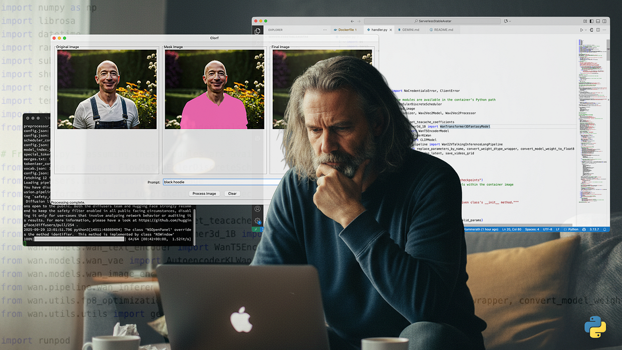Image resolution: width=622 pixels, height=350 pixels.
Task: Click Final Image preview in Clorf
Action: pos(322,89)
